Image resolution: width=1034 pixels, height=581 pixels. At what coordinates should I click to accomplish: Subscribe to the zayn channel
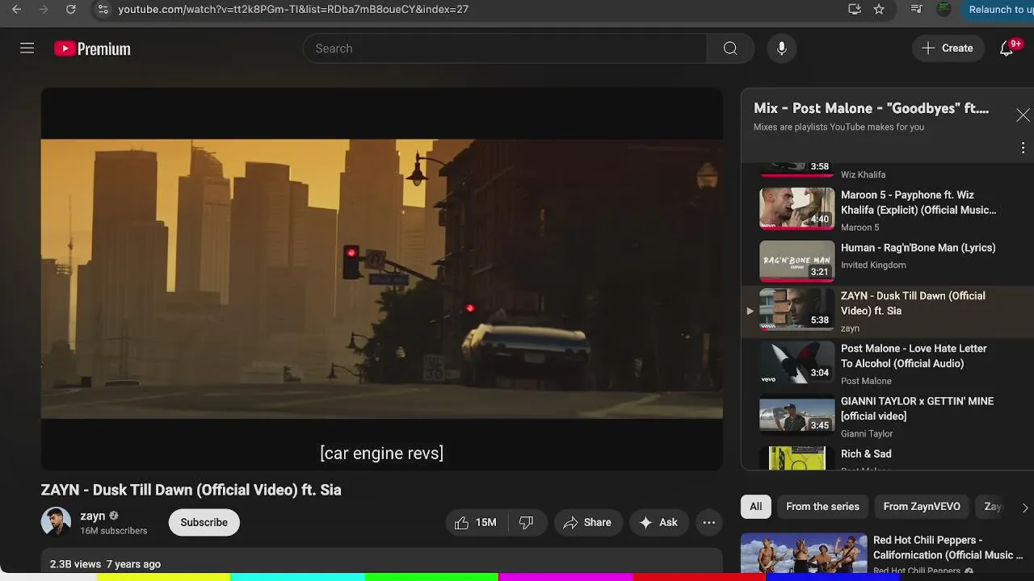coord(204,522)
